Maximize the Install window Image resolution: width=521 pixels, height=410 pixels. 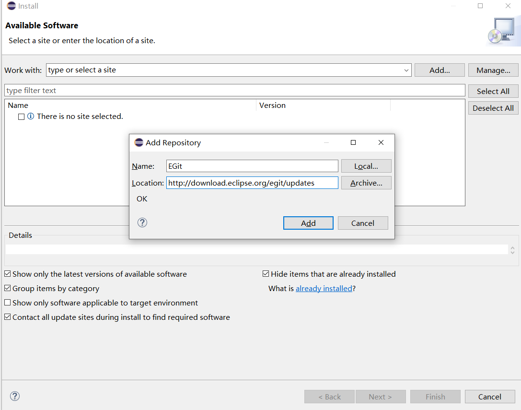coord(480,6)
